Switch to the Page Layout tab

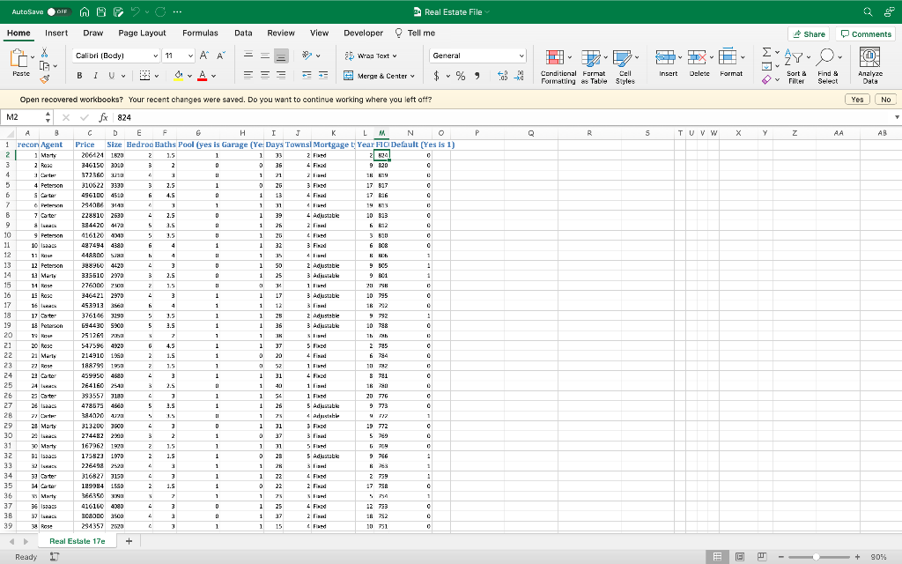(142, 33)
